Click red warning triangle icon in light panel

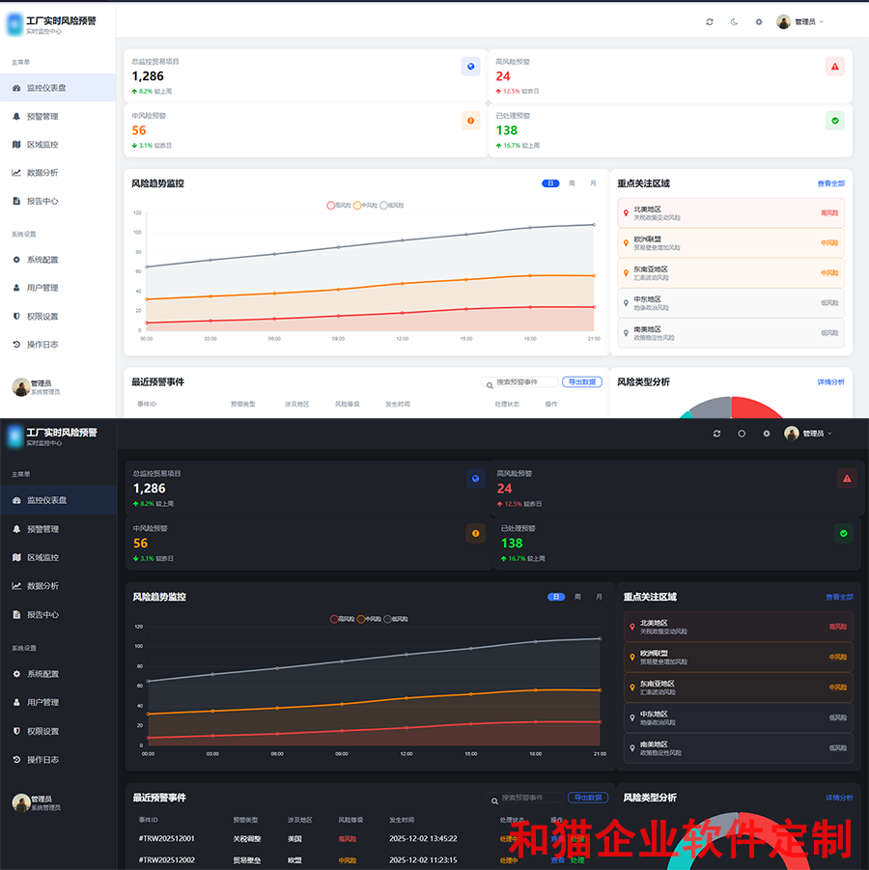point(835,66)
